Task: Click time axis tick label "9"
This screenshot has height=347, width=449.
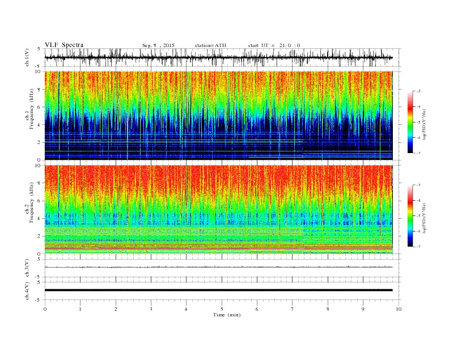Action: (x=363, y=309)
